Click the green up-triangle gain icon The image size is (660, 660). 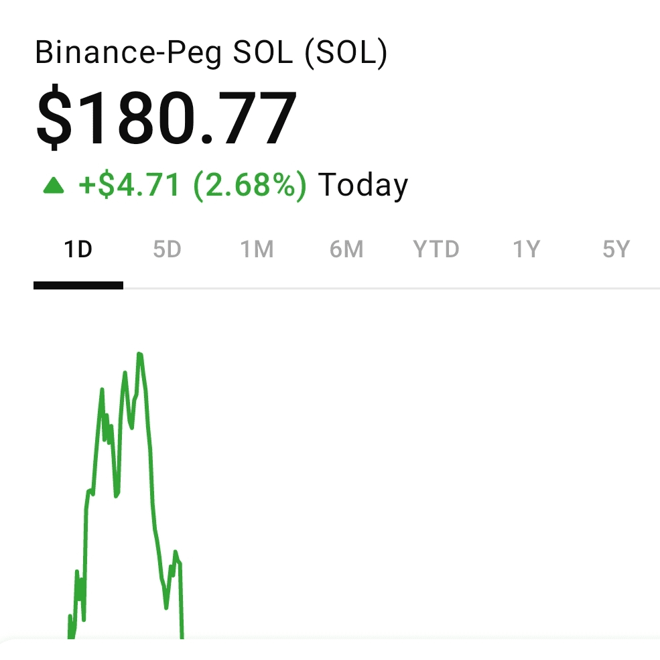[x=54, y=186]
